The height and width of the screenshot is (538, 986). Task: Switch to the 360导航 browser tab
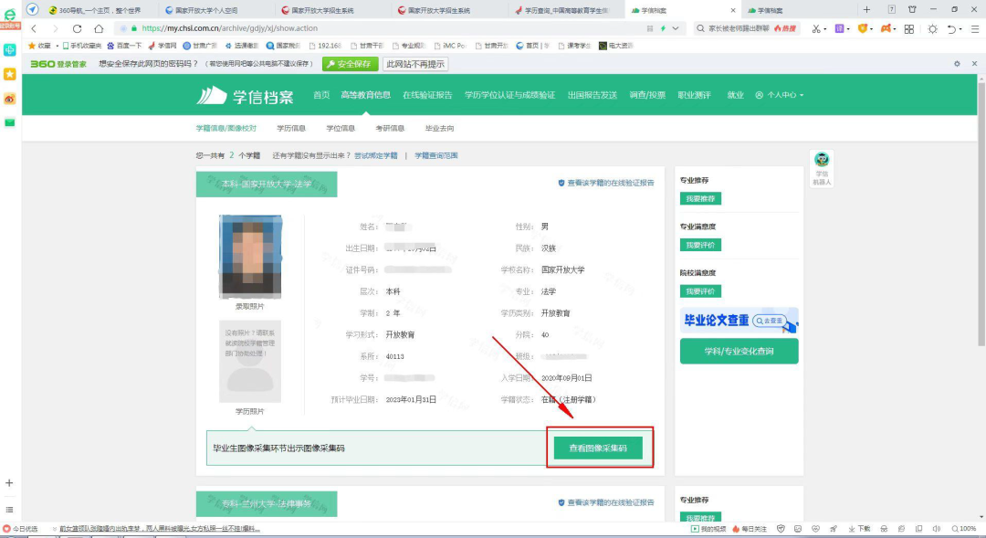coord(100,10)
